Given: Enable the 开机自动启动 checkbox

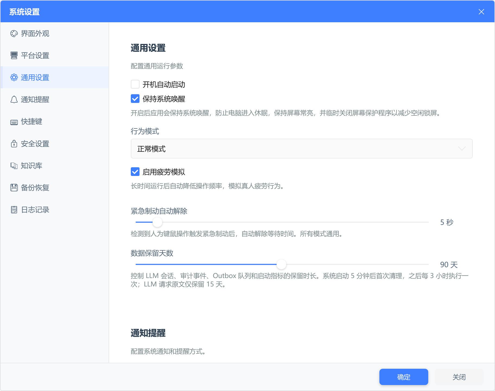Looking at the screenshot, I should pyautogui.click(x=135, y=84).
